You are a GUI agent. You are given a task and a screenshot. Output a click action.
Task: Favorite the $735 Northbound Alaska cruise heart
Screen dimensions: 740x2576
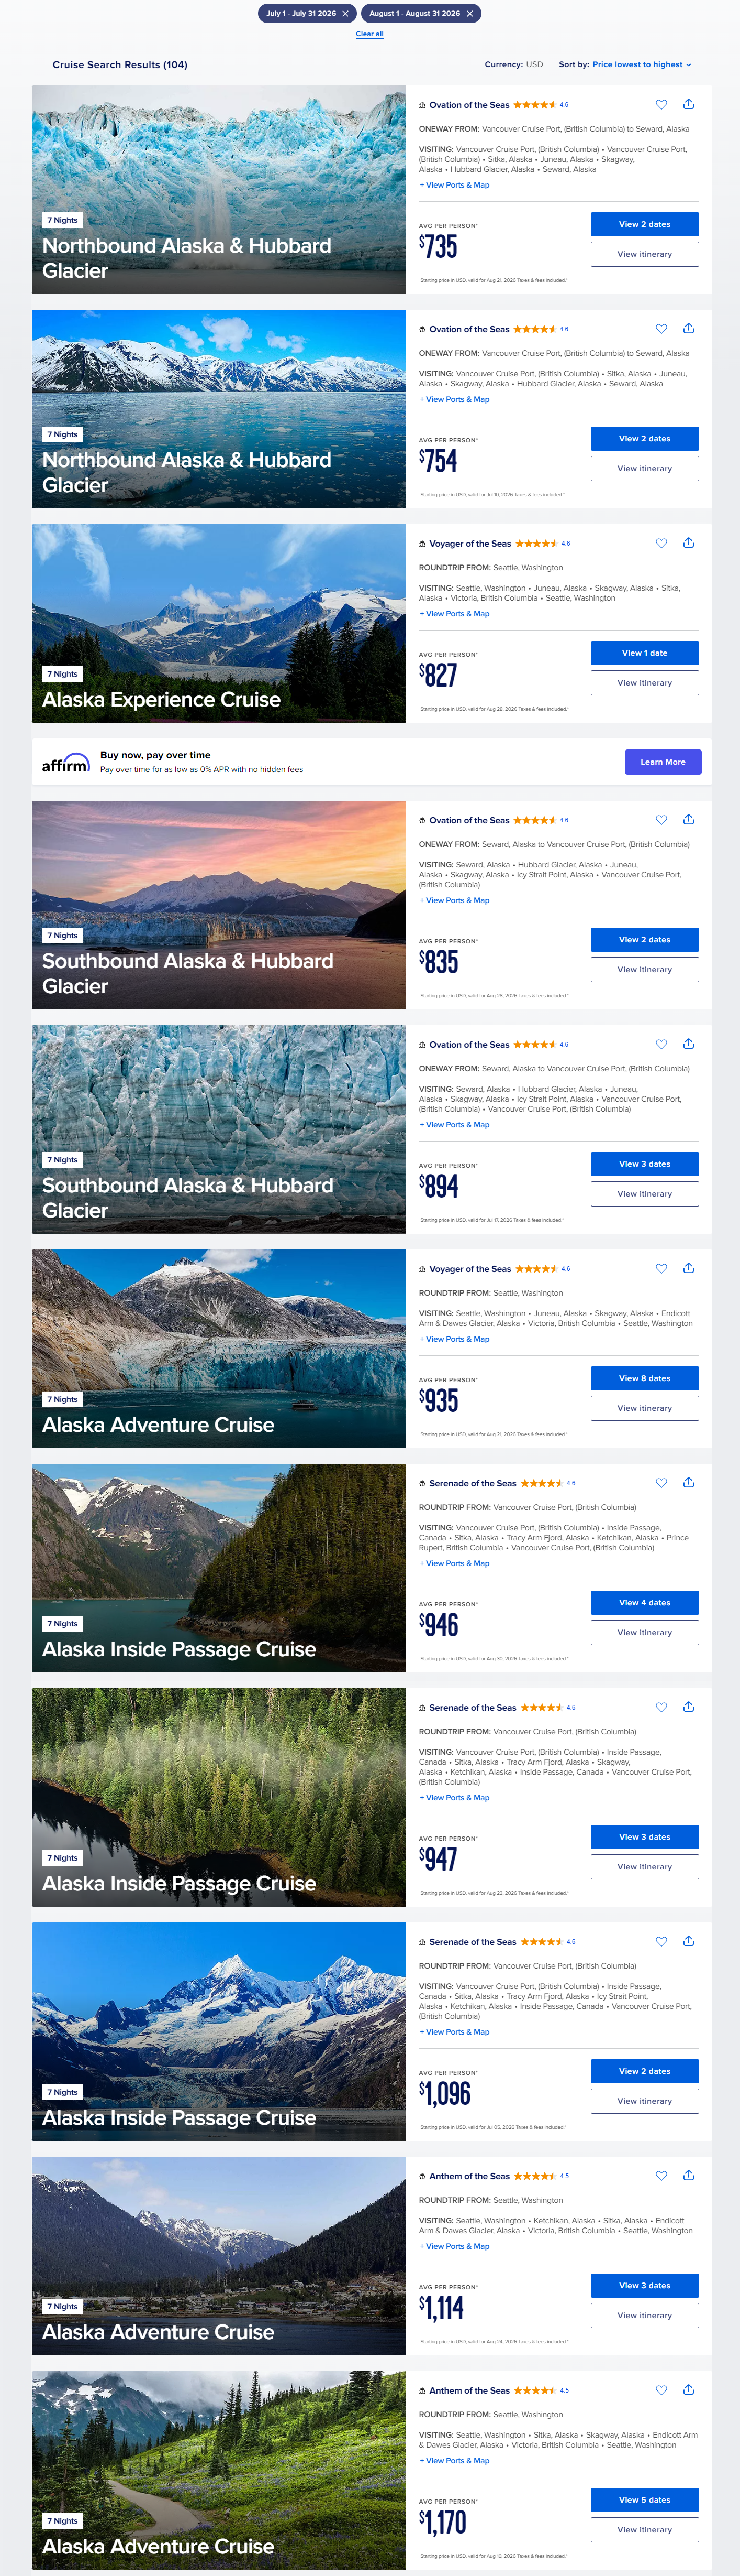(x=661, y=104)
